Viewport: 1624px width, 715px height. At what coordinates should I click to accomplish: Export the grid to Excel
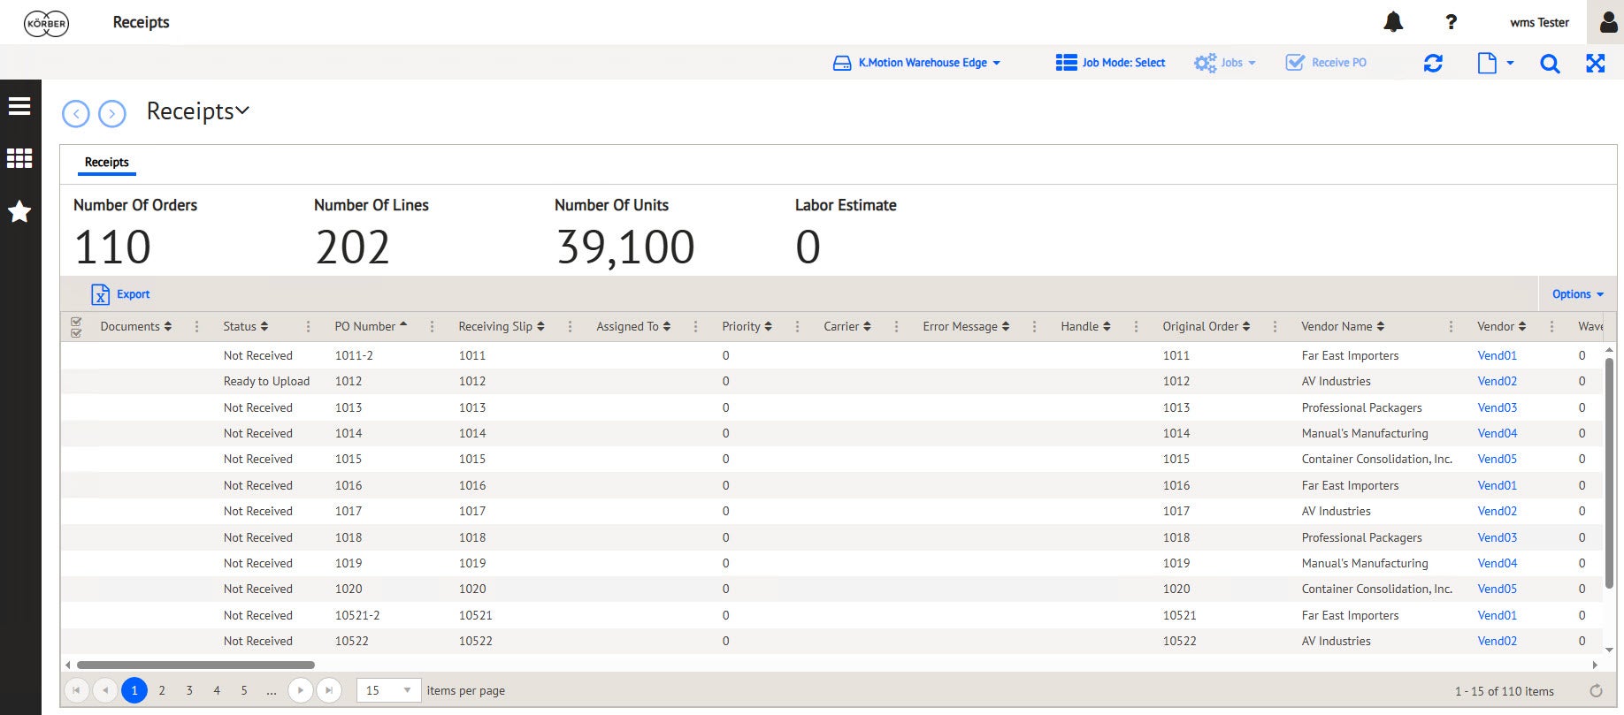[120, 294]
